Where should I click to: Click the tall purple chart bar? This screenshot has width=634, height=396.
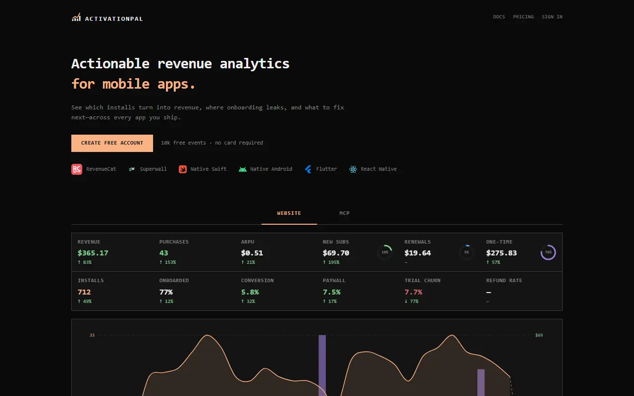click(322, 365)
